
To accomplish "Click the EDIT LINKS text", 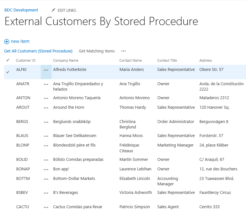I will tap(67, 10).
